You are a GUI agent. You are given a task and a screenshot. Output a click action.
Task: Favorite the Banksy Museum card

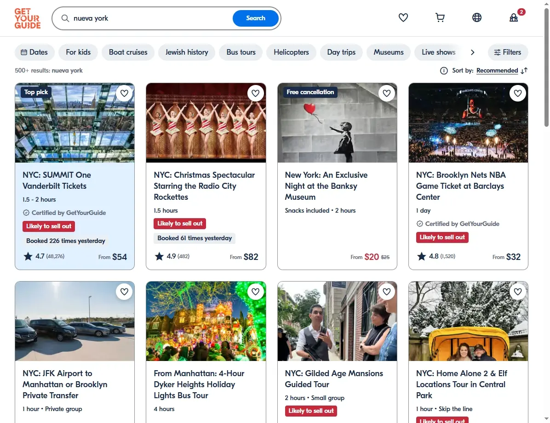387,93
